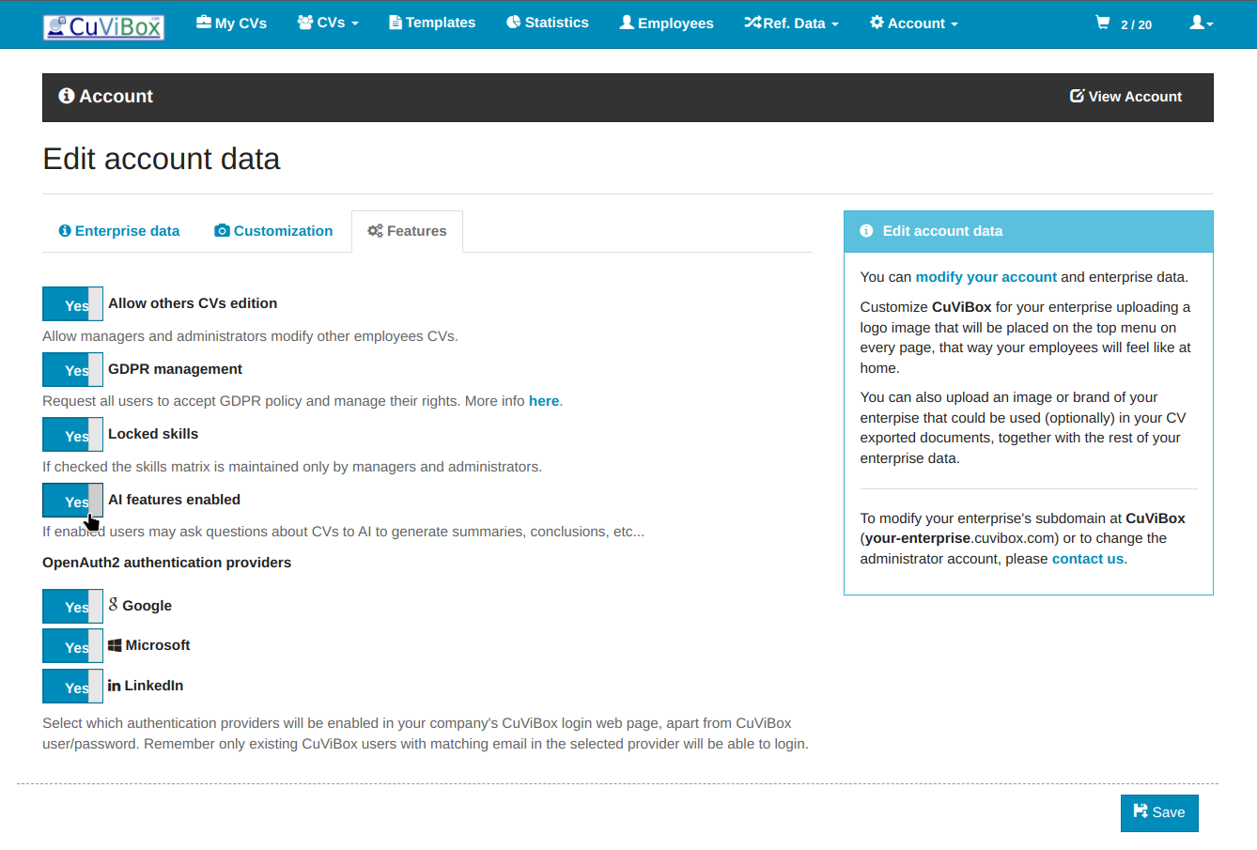The width and height of the screenshot is (1257, 850).
Task: Click the Google provider icon
Action: [x=114, y=605]
